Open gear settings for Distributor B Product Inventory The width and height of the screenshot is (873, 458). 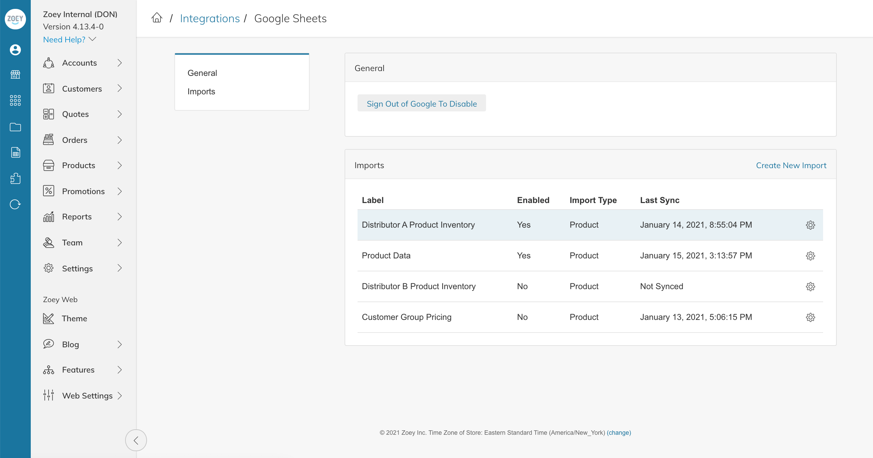810,286
